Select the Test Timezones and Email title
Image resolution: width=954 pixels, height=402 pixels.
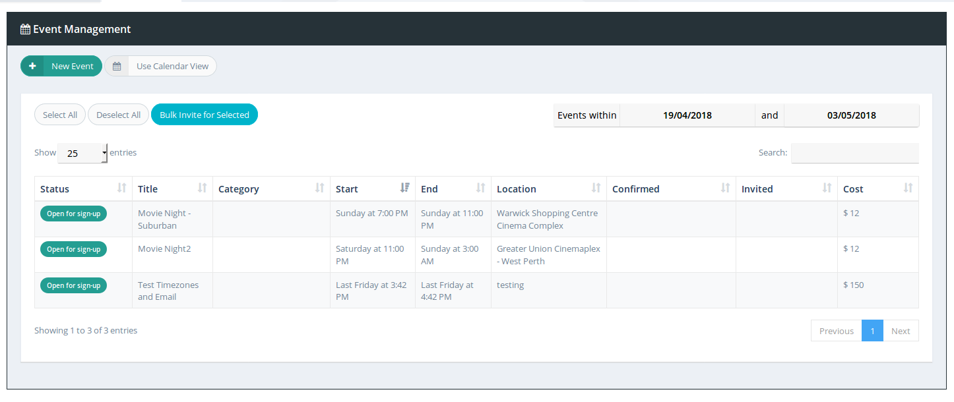coord(168,291)
